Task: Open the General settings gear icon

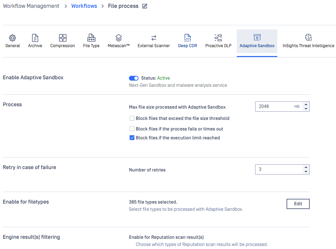Action: point(12,38)
